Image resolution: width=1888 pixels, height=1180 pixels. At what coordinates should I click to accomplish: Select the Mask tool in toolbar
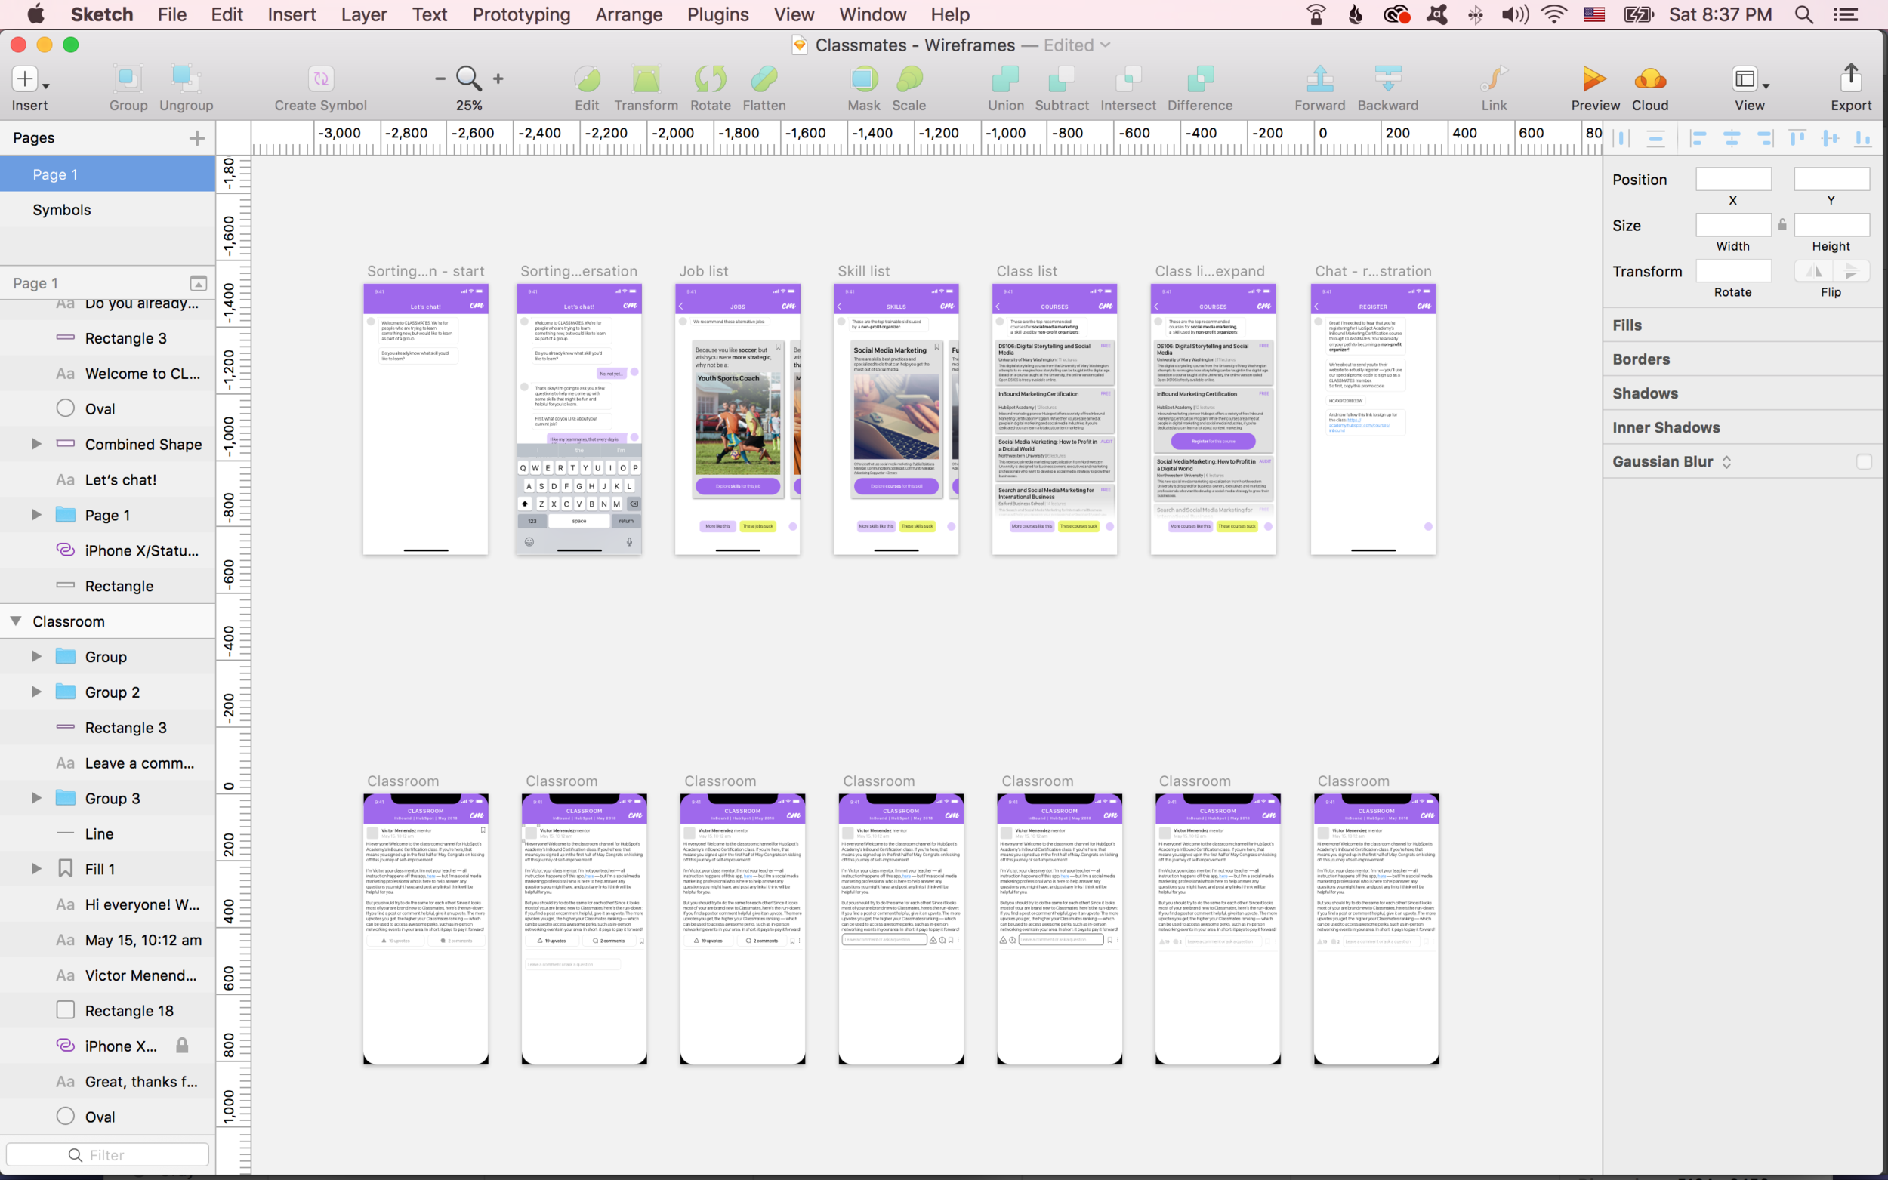863,79
